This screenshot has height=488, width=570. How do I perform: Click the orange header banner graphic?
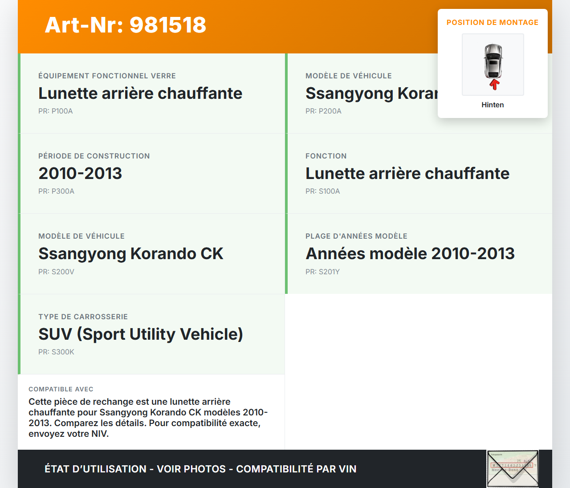(223, 26)
